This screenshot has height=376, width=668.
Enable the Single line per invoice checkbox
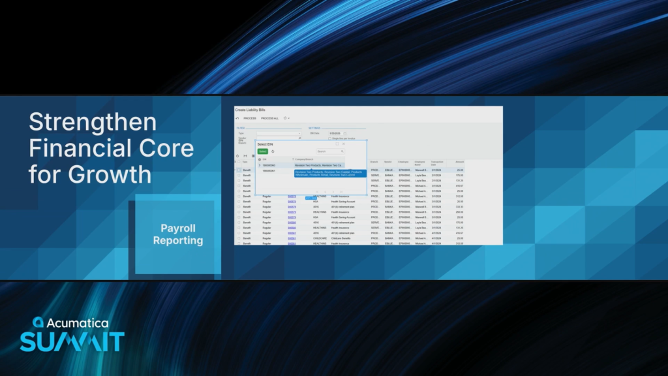pyautogui.click(x=330, y=138)
